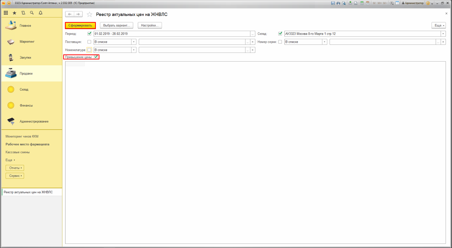Viewport: 452px width, 248px height.
Task: Enable the Поставщик filter checkbox
Action: (89, 42)
